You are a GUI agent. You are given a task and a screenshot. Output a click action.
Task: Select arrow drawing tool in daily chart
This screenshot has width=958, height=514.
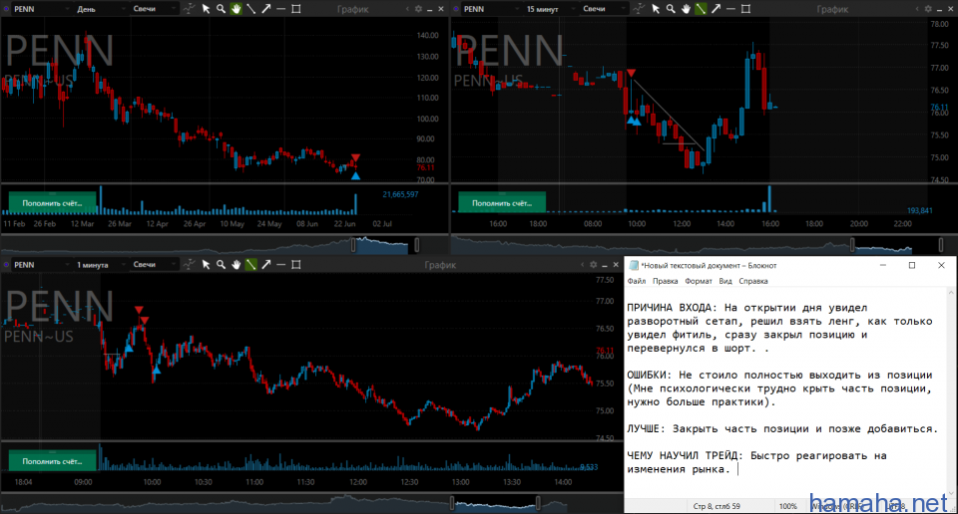266,9
